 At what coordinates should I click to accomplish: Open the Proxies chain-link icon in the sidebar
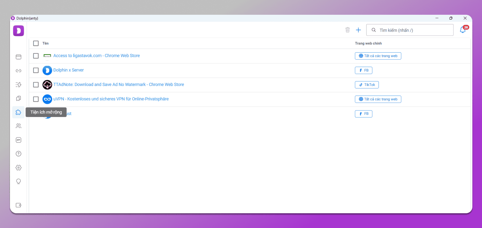pyautogui.click(x=19, y=71)
